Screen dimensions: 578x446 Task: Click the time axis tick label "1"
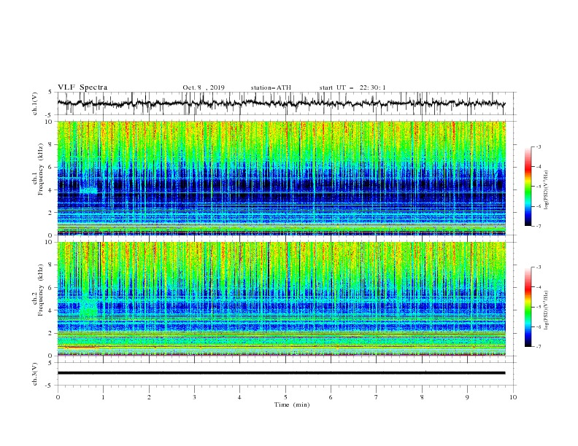[104, 397]
